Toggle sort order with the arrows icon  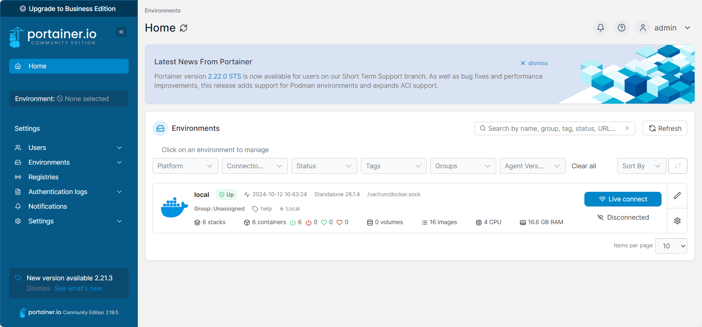point(678,166)
